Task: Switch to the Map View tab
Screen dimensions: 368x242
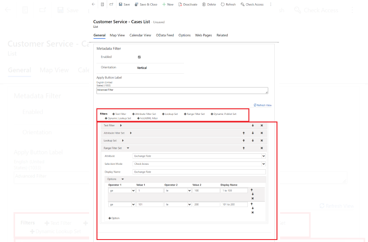Action: pyautogui.click(x=117, y=36)
